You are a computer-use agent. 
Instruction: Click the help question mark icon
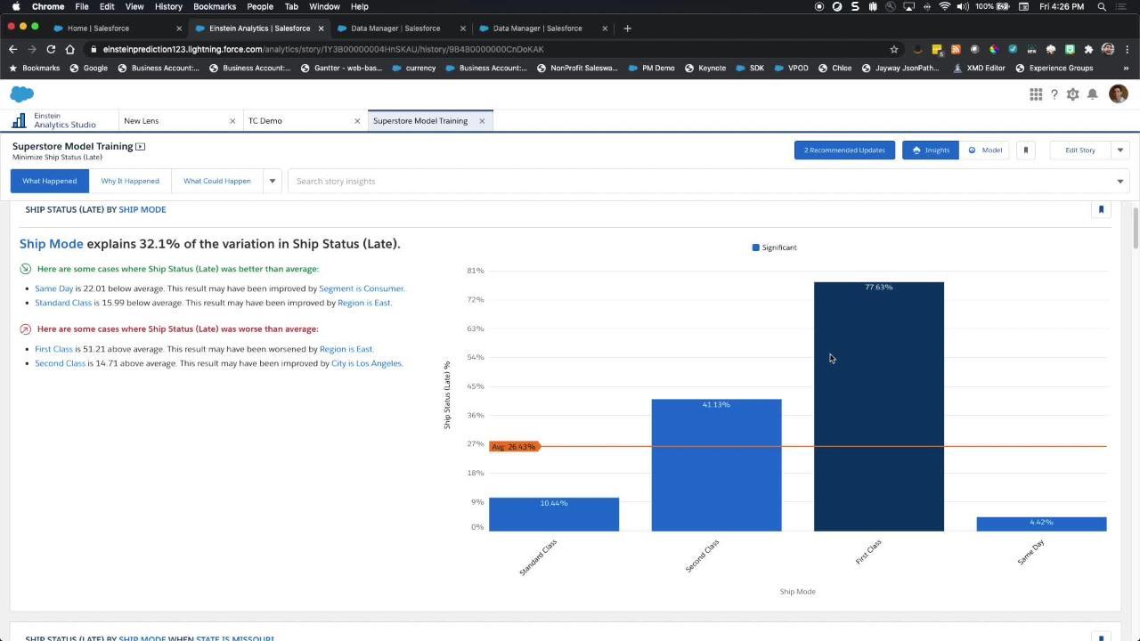pyautogui.click(x=1054, y=94)
